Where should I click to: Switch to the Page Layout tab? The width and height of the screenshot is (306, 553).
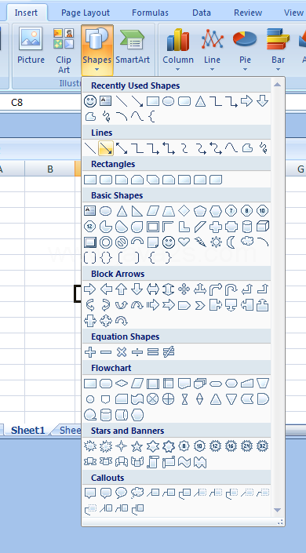[86, 13]
